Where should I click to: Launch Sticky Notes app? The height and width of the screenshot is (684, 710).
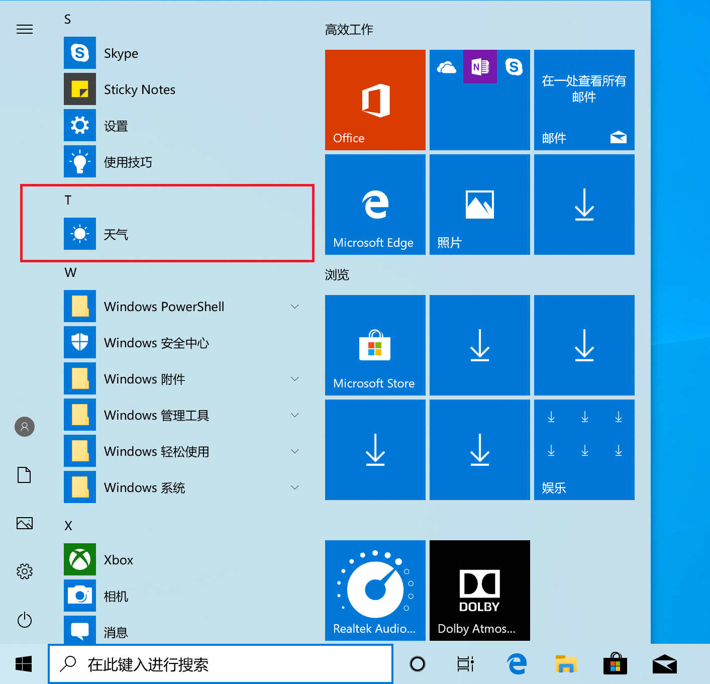point(182,89)
